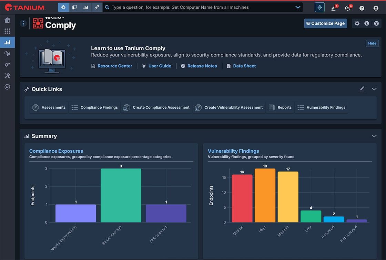Screen dimensions: 386x260
Task: Open the Comply info icon
Action: pyautogui.click(x=367, y=23)
